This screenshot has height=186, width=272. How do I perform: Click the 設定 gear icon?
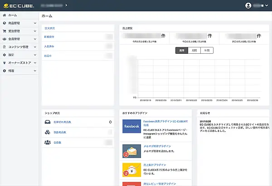coord(5,55)
